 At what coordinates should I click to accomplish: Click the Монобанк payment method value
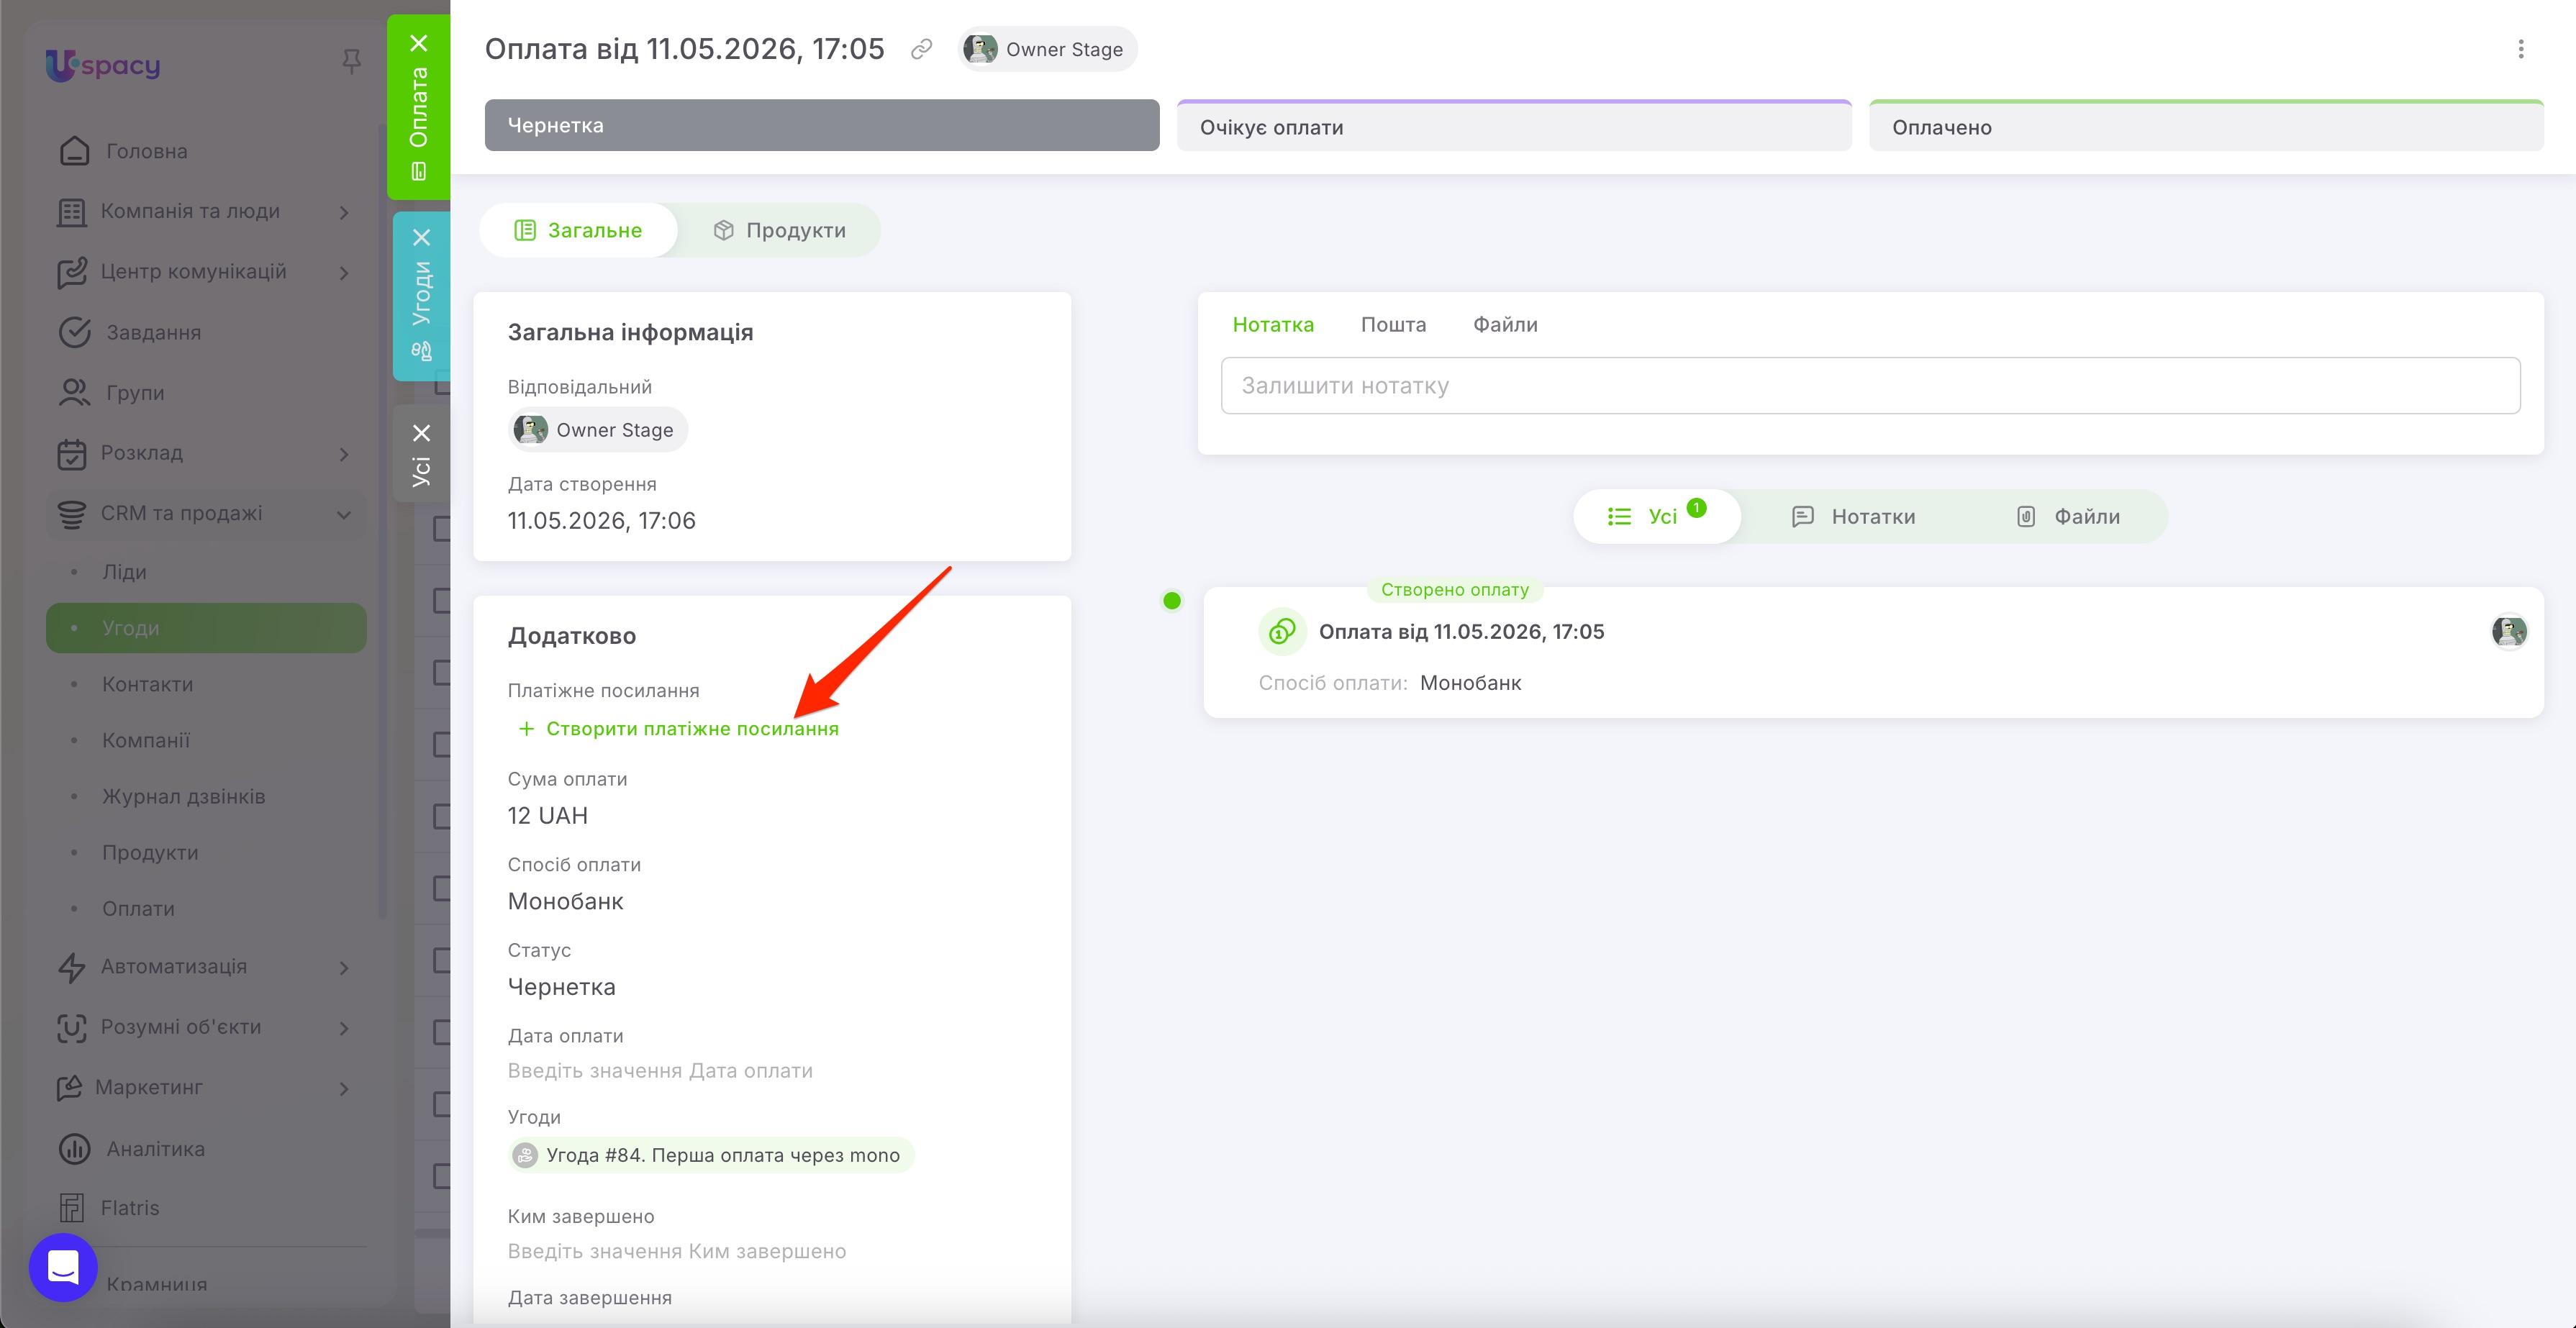click(x=566, y=902)
